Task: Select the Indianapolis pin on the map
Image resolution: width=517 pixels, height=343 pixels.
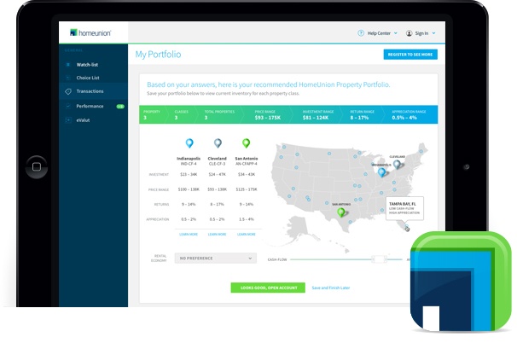Action: (x=381, y=172)
